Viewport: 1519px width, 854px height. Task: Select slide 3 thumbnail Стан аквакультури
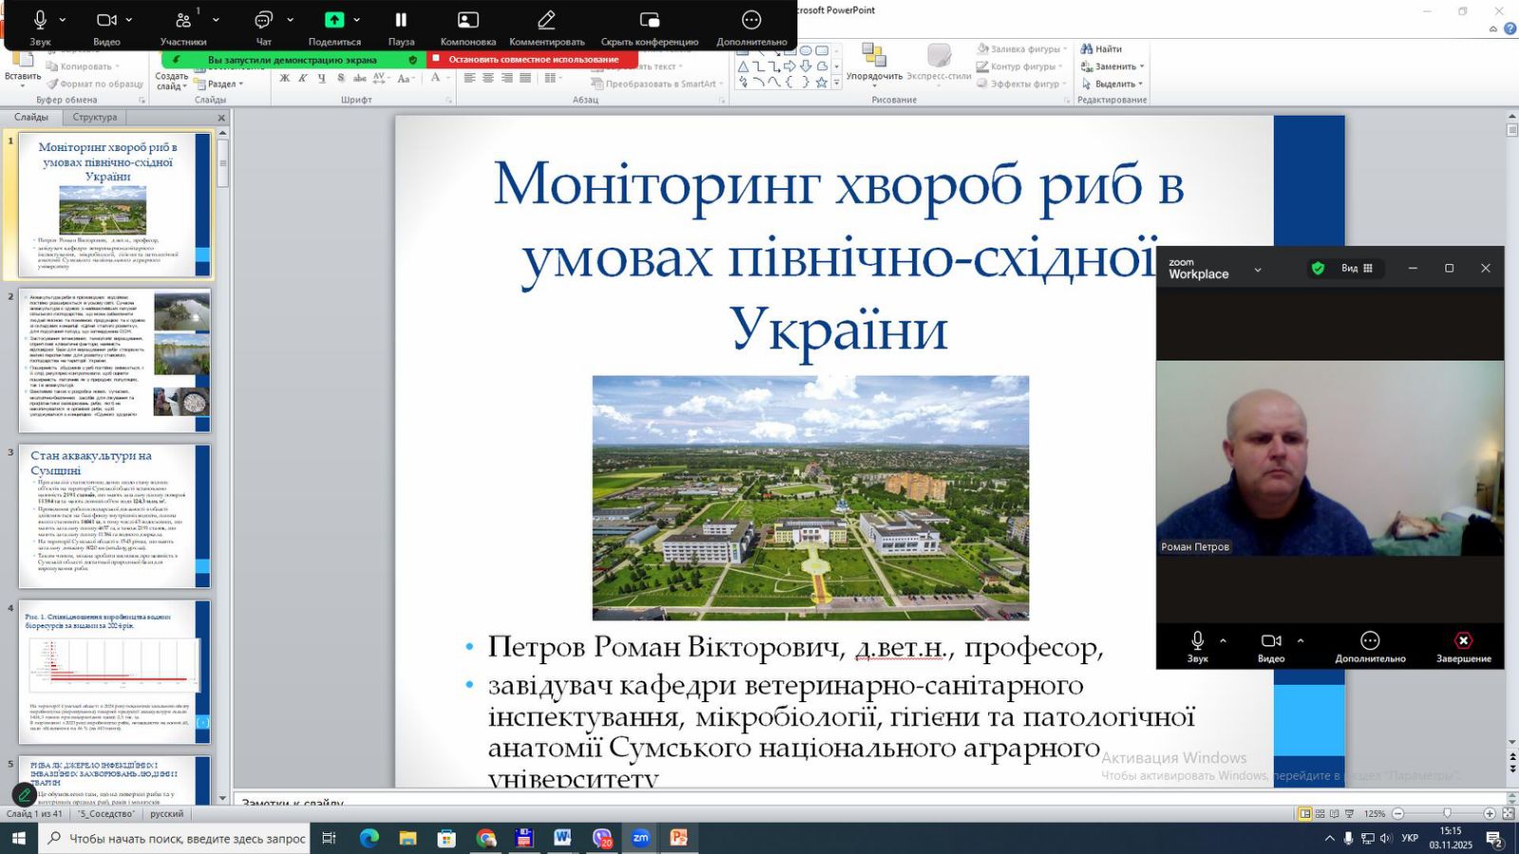pos(112,515)
